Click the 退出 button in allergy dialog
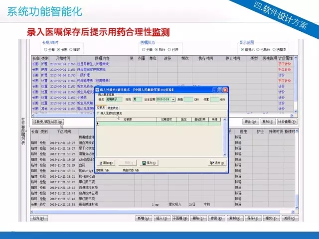 (218, 162)
